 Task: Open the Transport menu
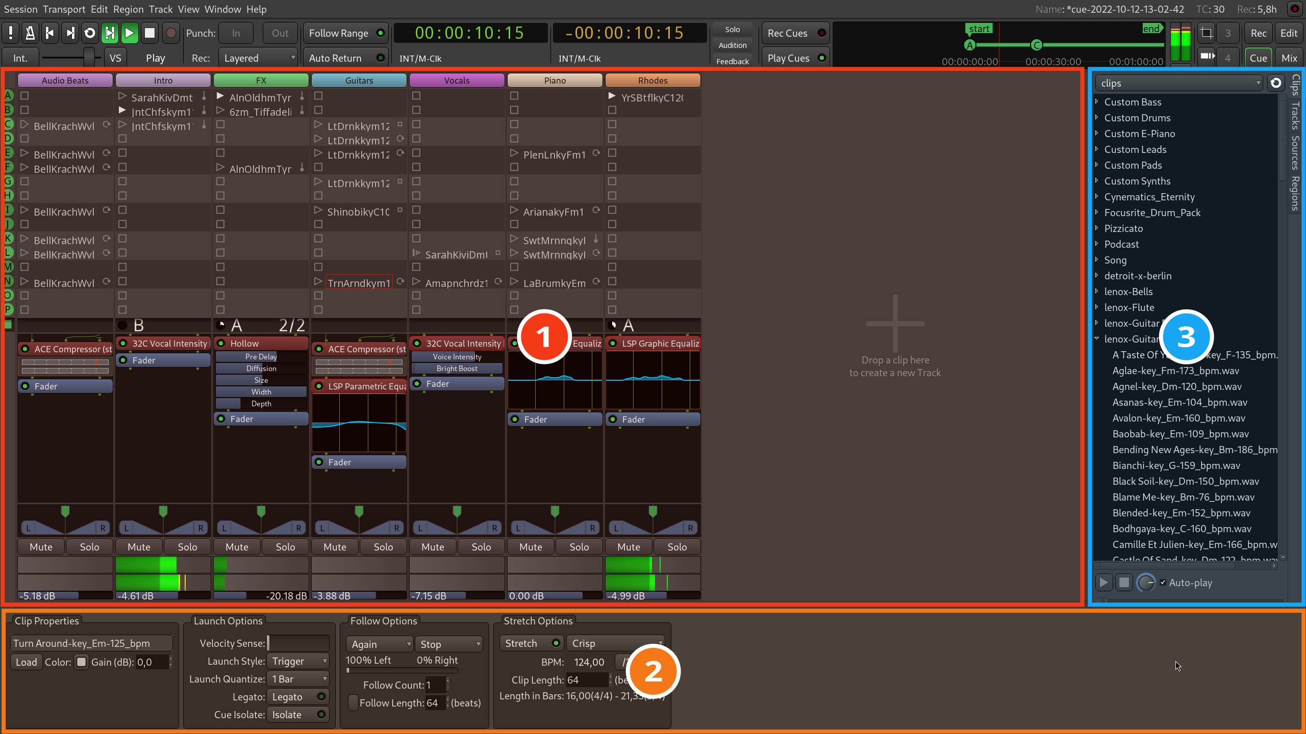point(64,9)
